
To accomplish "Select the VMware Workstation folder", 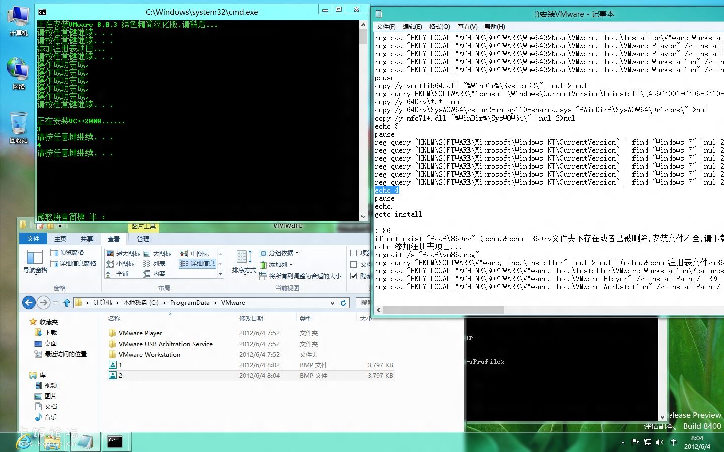I will (x=149, y=355).
